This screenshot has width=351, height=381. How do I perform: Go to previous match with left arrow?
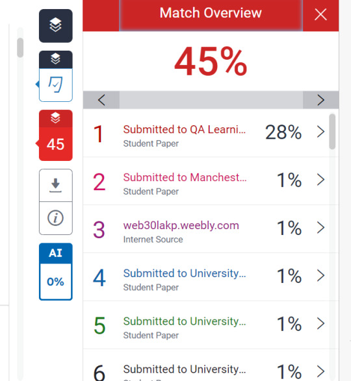click(101, 100)
